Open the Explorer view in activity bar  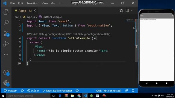[x=6, y=12]
